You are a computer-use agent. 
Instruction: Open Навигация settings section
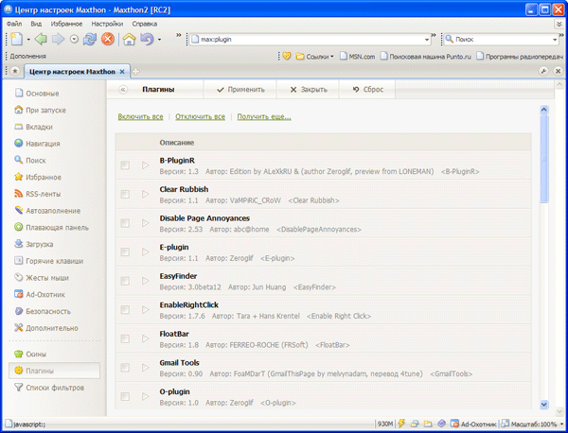[37, 144]
